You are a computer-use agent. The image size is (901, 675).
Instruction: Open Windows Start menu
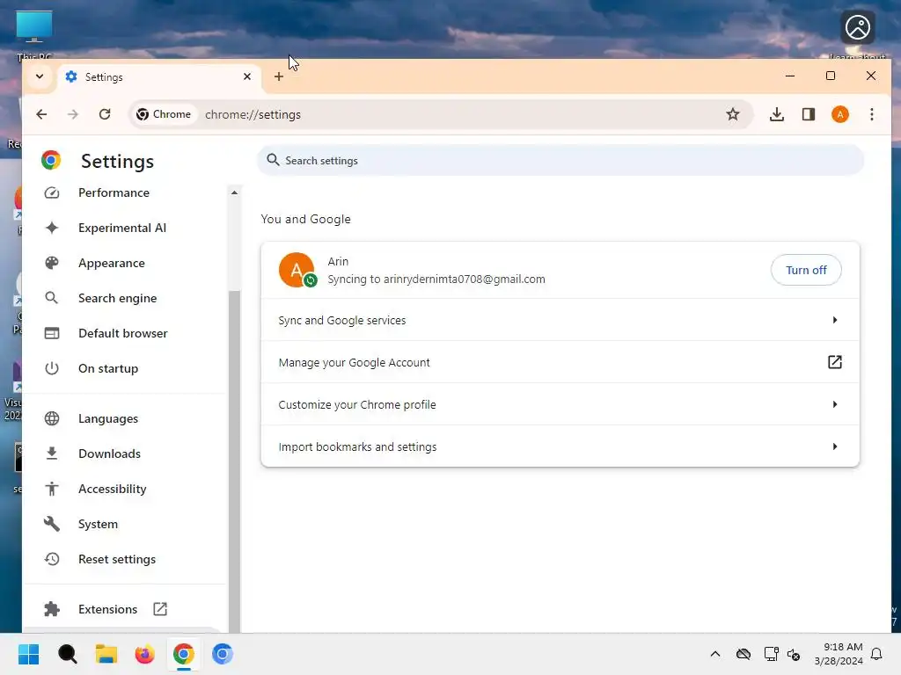(28, 654)
